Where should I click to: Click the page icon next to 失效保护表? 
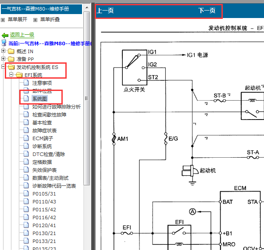[26, 170]
